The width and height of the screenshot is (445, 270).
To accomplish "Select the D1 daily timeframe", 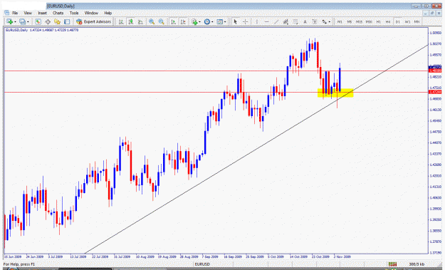I will point(397,21).
